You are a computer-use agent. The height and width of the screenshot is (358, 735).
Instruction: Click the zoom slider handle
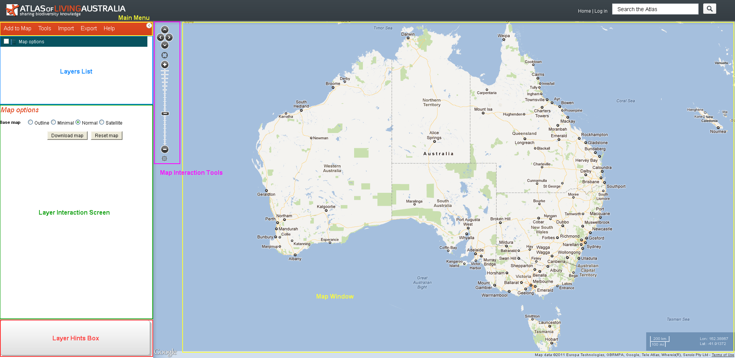[165, 113]
